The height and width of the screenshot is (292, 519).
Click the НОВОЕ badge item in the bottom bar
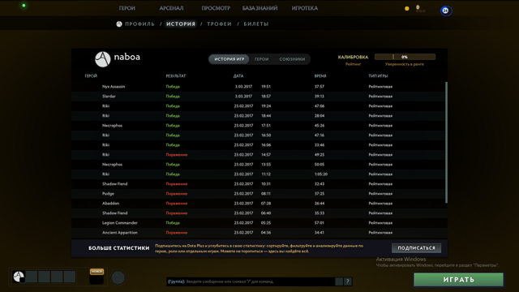97,277
